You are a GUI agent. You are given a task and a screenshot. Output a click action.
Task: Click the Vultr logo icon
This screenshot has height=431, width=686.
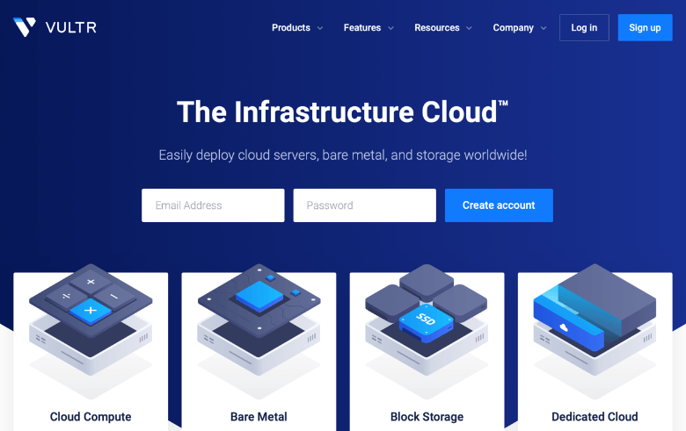pyautogui.click(x=25, y=27)
